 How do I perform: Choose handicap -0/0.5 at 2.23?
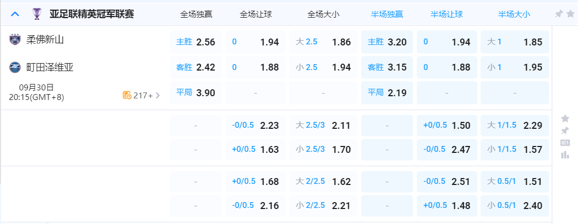pyautogui.click(x=256, y=126)
